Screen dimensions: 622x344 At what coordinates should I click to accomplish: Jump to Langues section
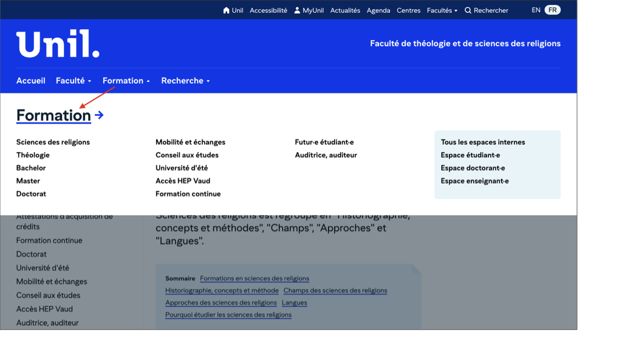coord(295,303)
